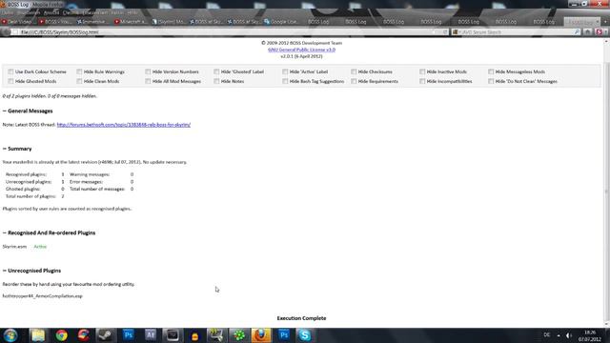Image resolution: width=610 pixels, height=343 pixels.
Task: Switch to the Immersive tab
Action: coord(91,22)
